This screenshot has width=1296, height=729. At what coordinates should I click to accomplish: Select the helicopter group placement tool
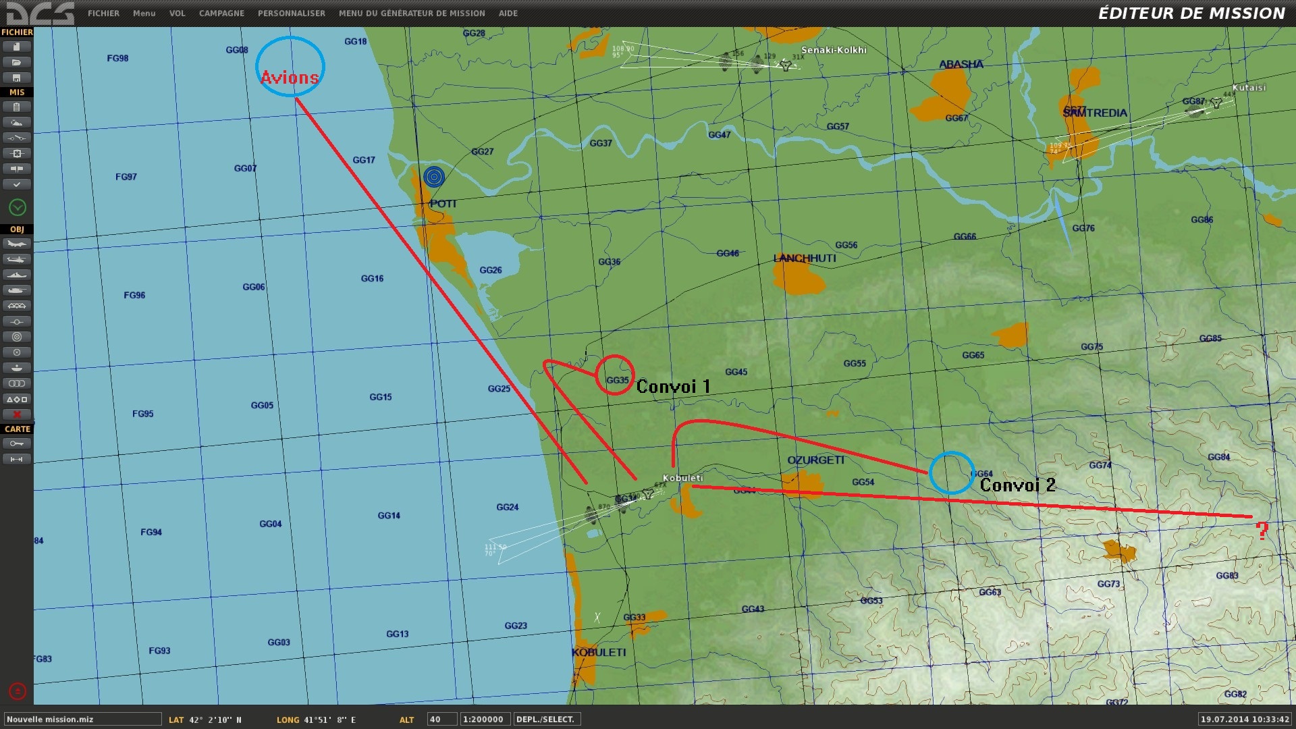pyautogui.click(x=17, y=259)
